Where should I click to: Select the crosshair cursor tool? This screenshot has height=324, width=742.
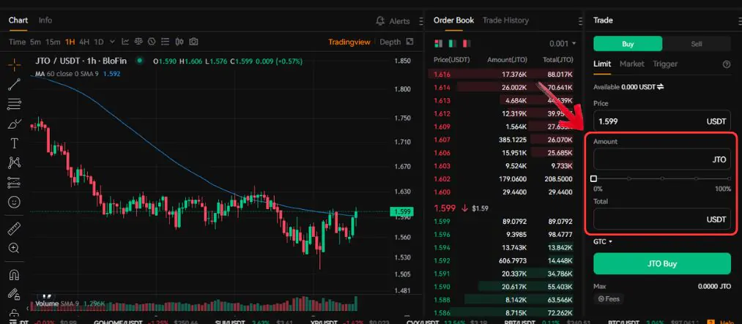14,65
